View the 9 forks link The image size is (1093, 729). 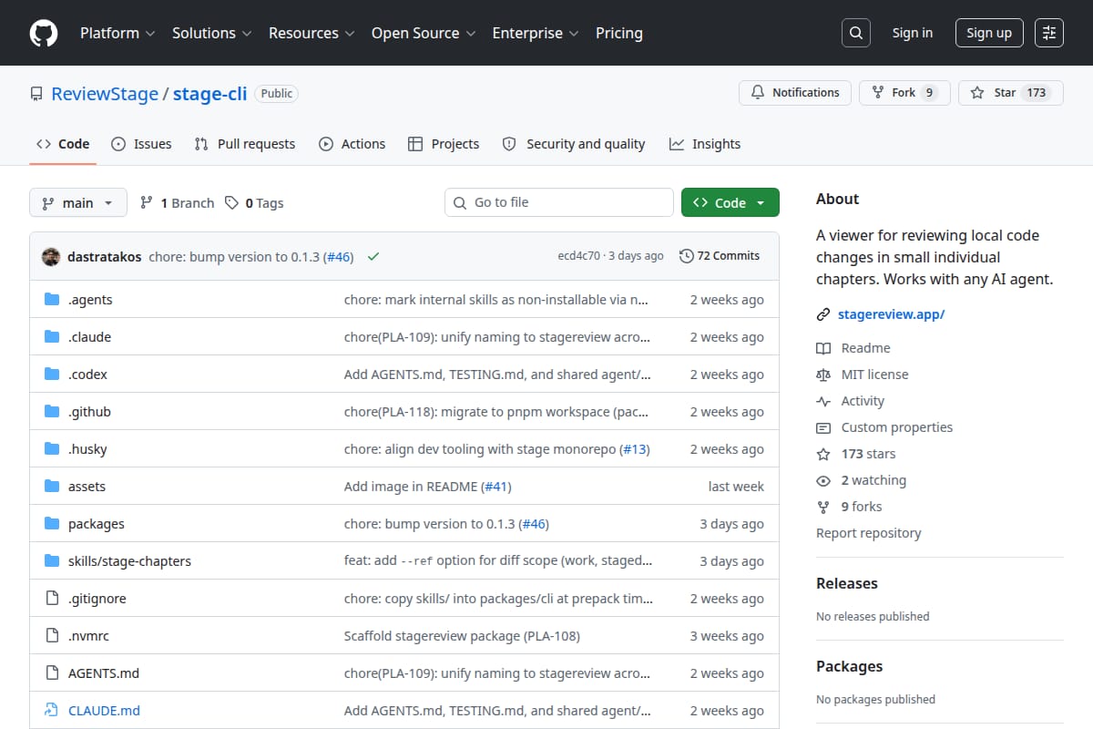[x=862, y=507]
